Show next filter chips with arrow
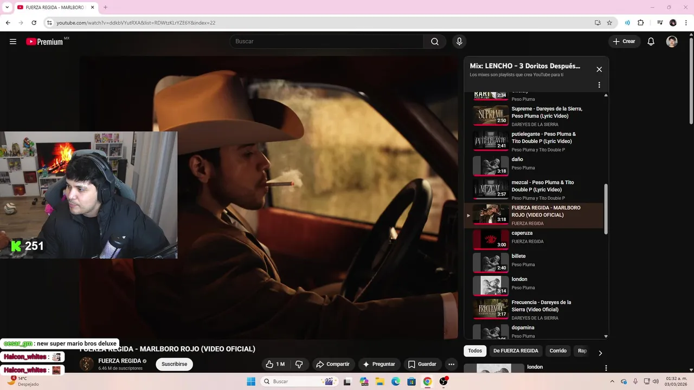The height and width of the screenshot is (390, 694). [x=600, y=353]
